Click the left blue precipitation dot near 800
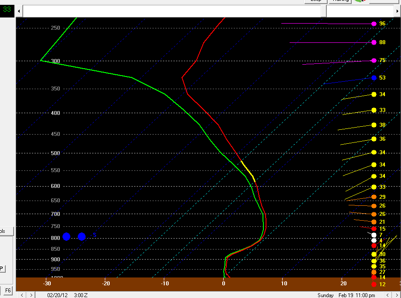The image size is (401, 298). click(x=66, y=237)
